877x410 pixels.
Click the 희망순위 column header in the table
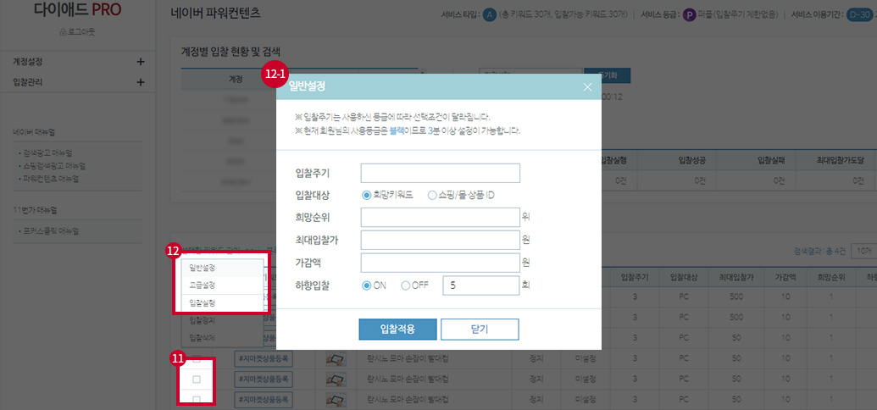pyautogui.click(x=830, y=278)
